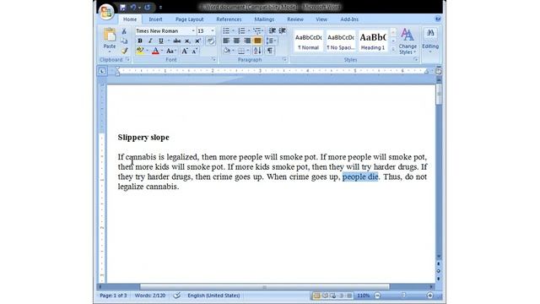The image size is (540, 304).
Task: Show or hide paragraph marks
Action: (x=270, y=51)
